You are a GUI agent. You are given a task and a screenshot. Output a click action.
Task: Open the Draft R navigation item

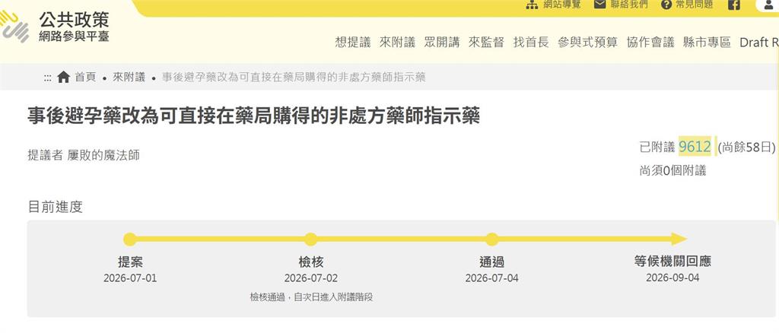pyautogui.click(x=759, y=42)
